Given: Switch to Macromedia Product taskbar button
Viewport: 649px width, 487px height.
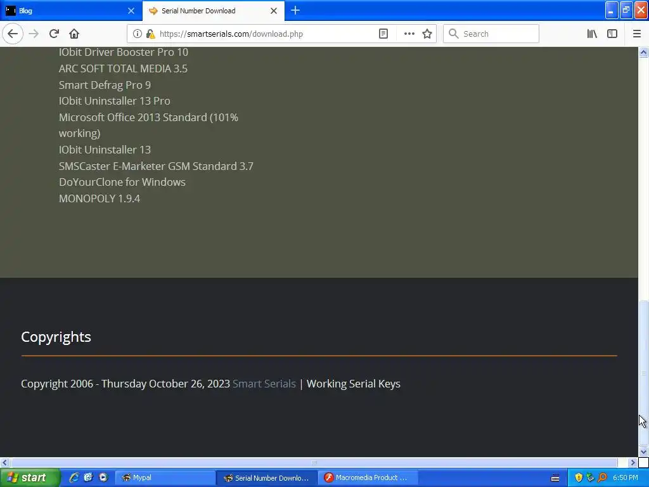Looking at the screenshot, I should coord(368,477).
